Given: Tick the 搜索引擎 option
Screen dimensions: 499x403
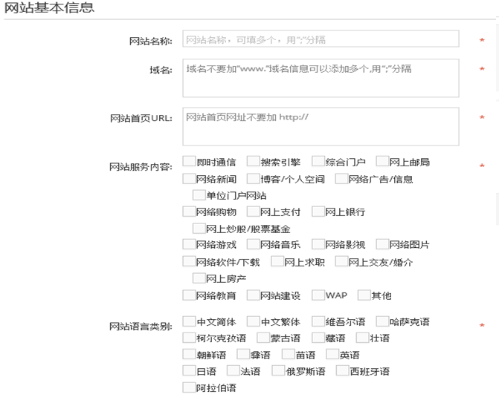Looking at the screenshot, I should click(254, 162).
